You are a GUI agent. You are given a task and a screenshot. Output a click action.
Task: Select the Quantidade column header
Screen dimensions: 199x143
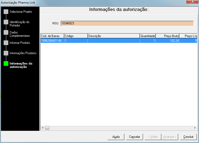tap(148, 36)
